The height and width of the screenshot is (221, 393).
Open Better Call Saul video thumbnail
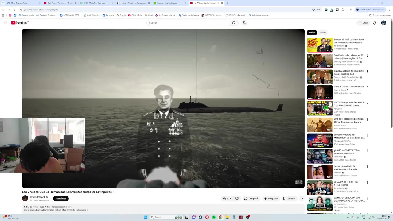320,45
